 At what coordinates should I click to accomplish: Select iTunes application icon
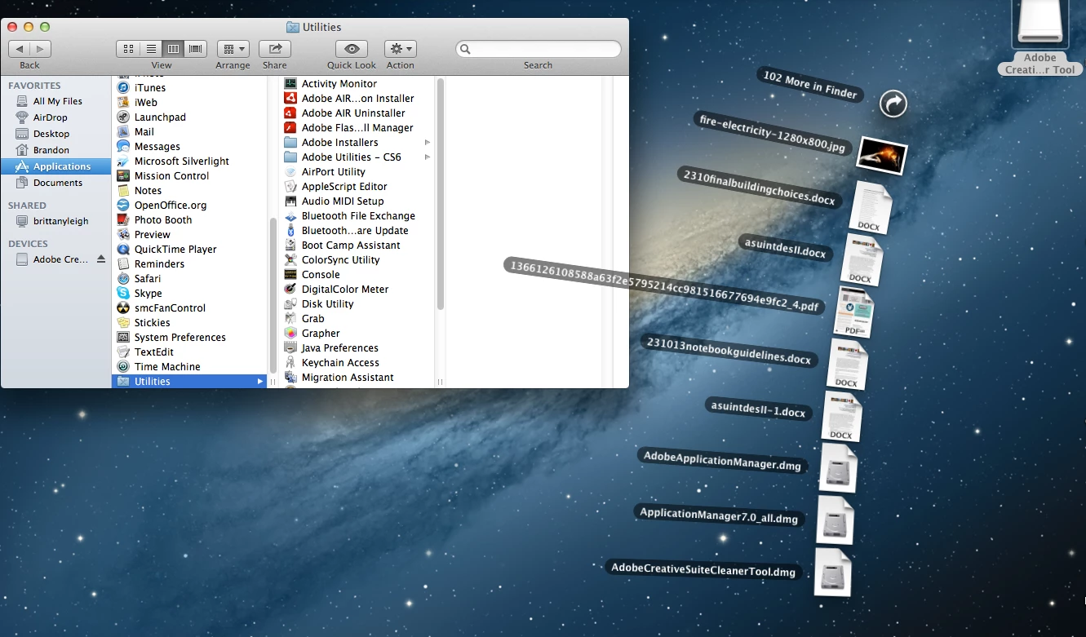tap(123, 87)
